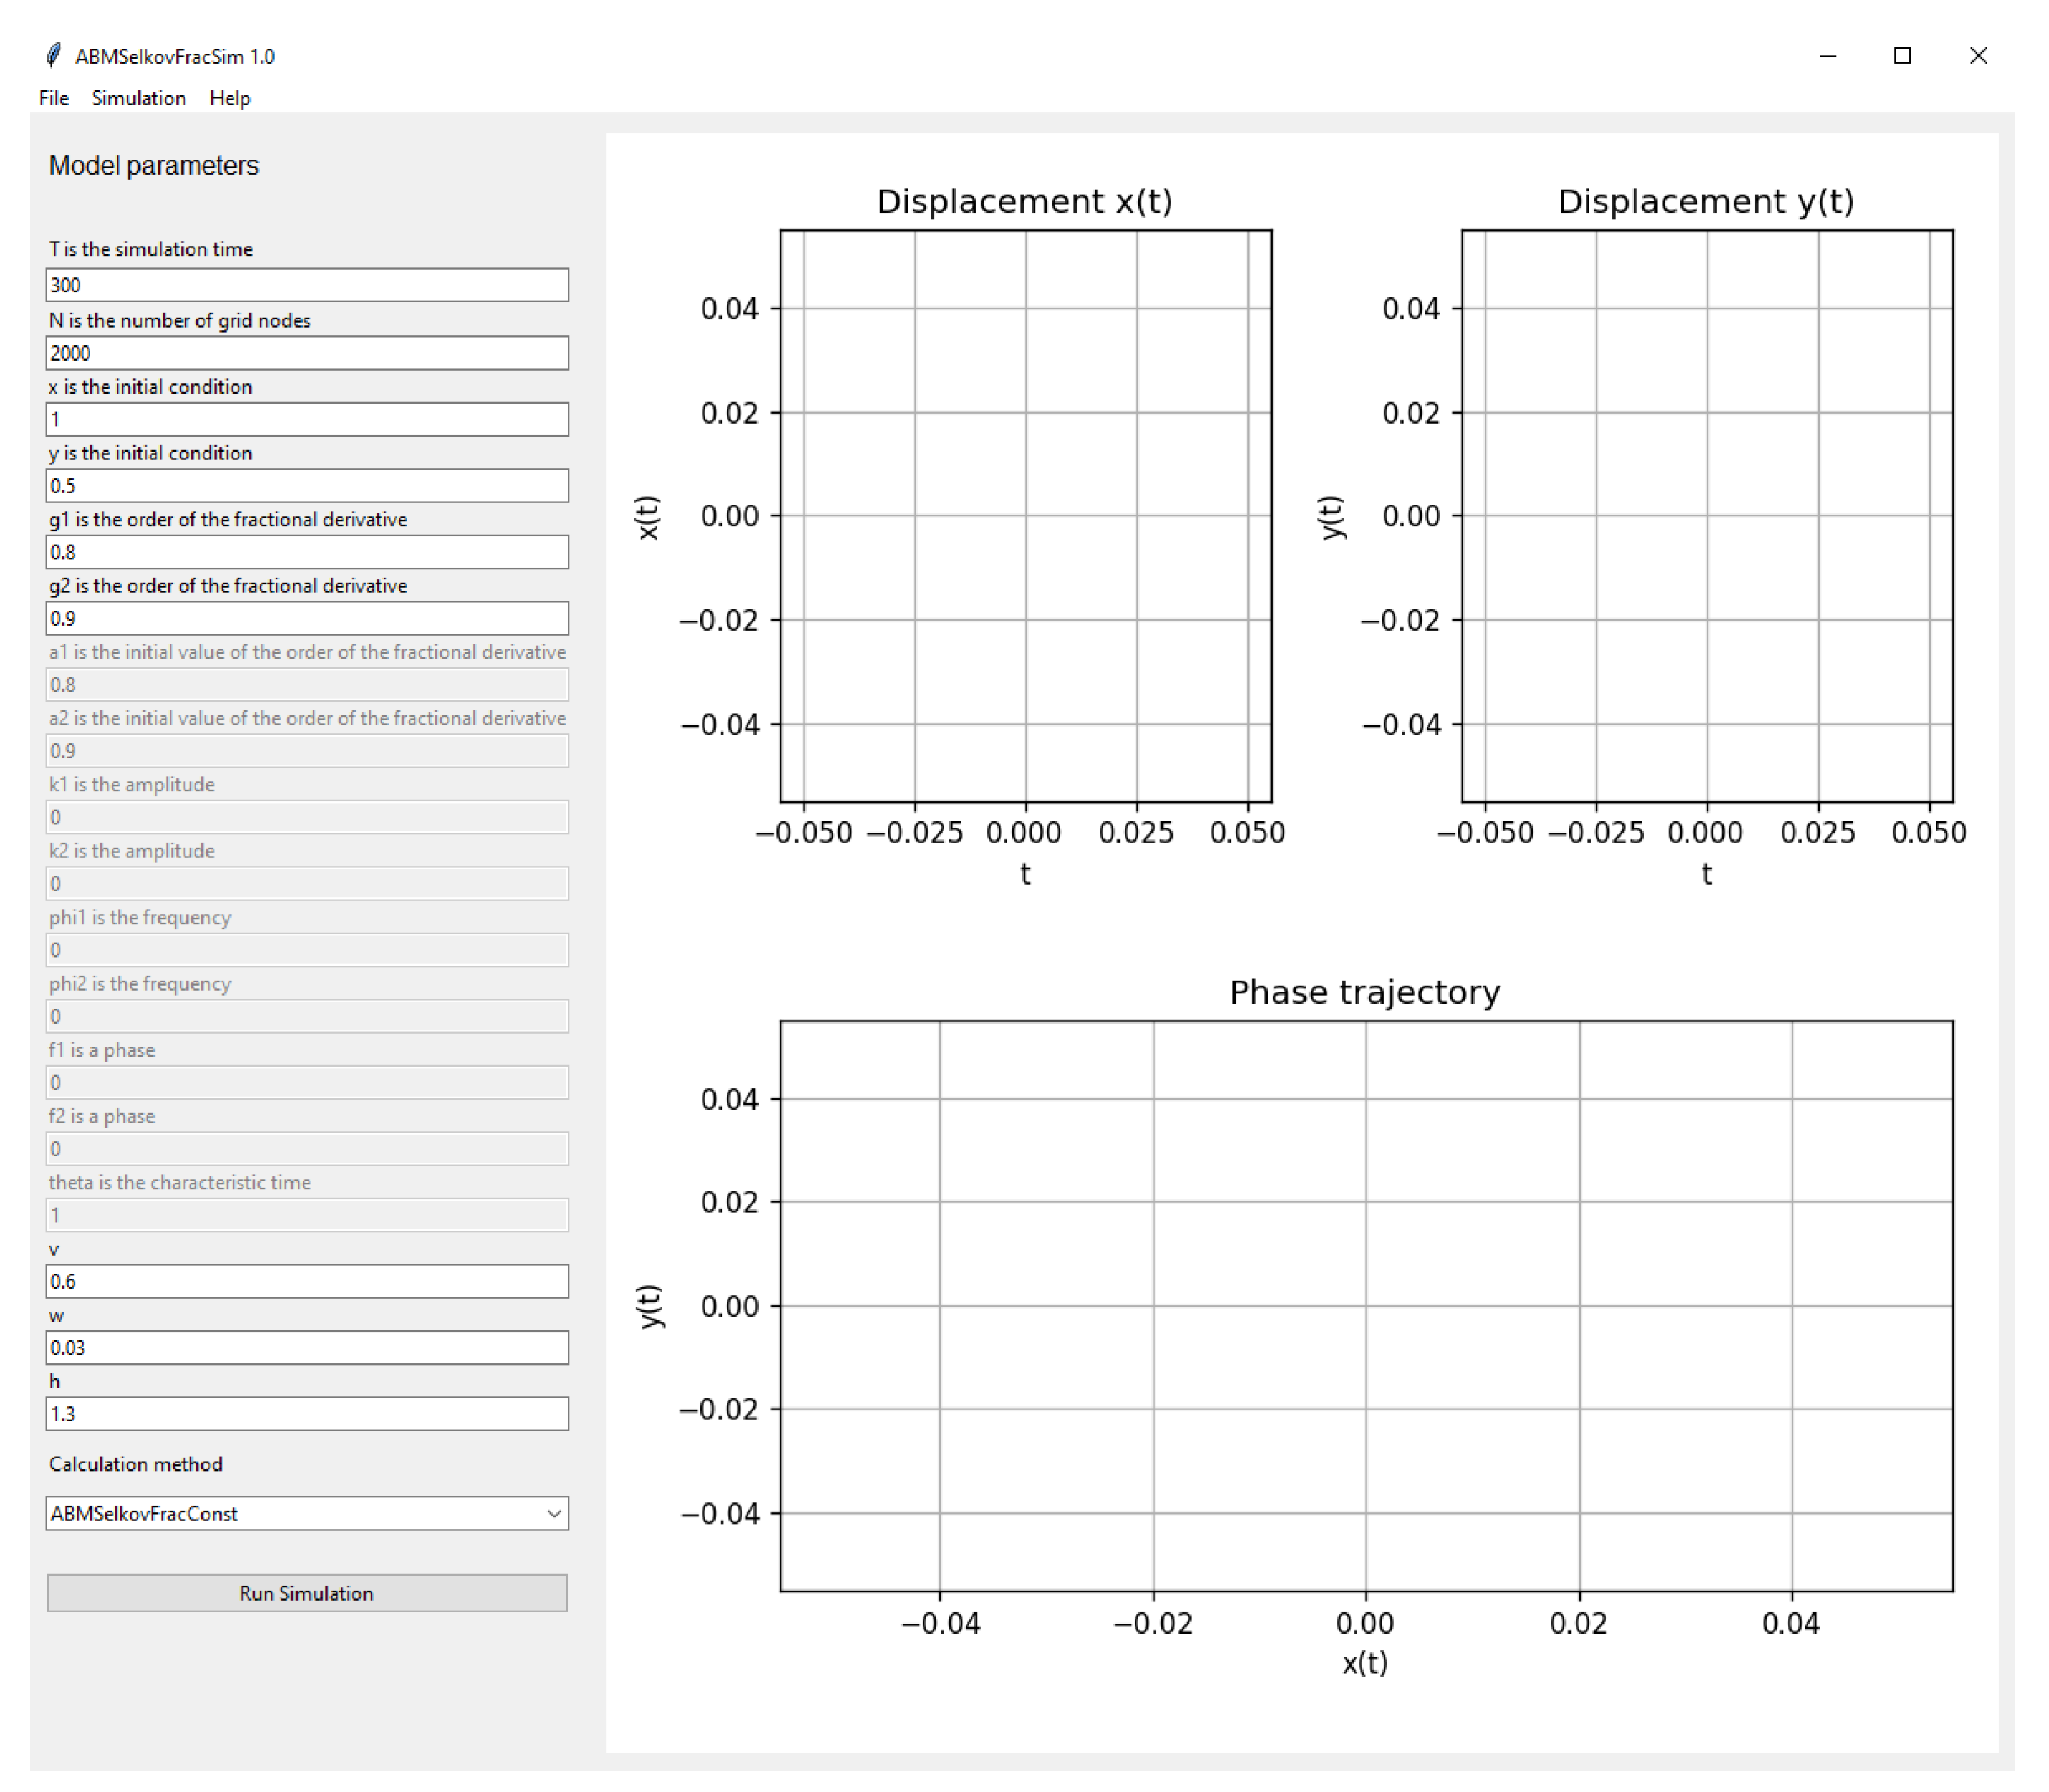Click the feather app icon in title bar
Image resolution: width=2049 pixels, height=1792 pixels.
(x=54, y=56)
